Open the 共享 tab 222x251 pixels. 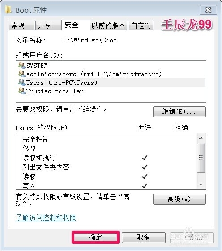tap(48, 25)
